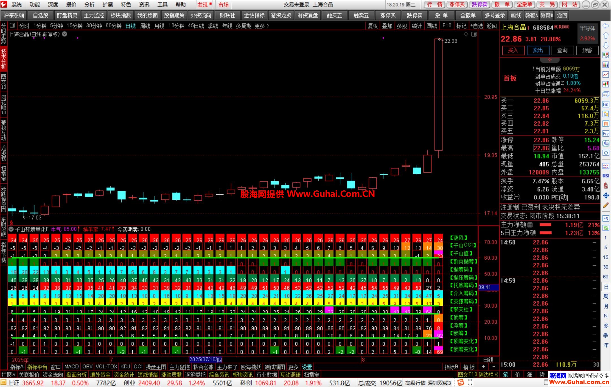The image size is (611, 387).
Task: Click the diamond icon at chart top right
Action: coord(466,34)
